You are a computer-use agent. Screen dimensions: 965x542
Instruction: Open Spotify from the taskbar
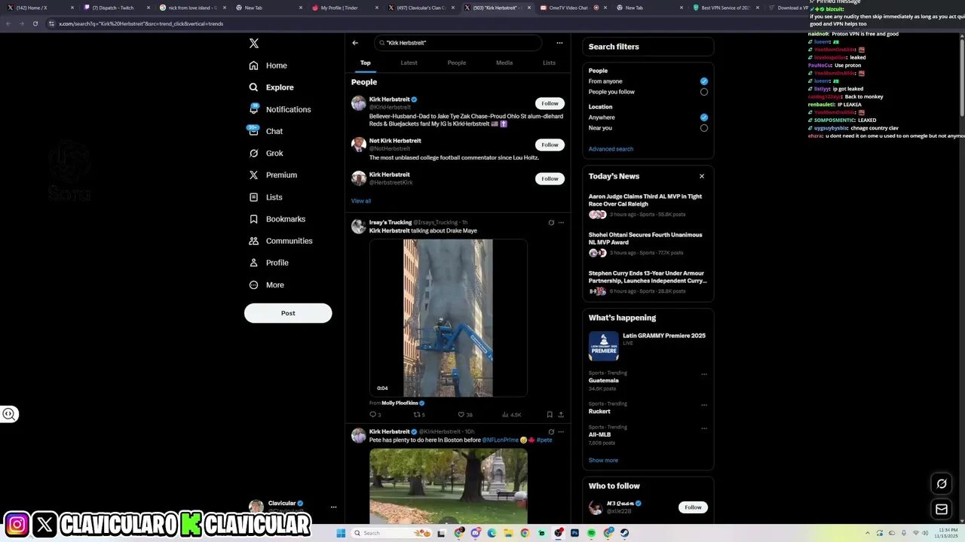click(591, 533)
